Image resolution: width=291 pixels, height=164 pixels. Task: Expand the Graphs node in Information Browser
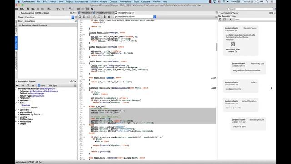pos(18,124)
